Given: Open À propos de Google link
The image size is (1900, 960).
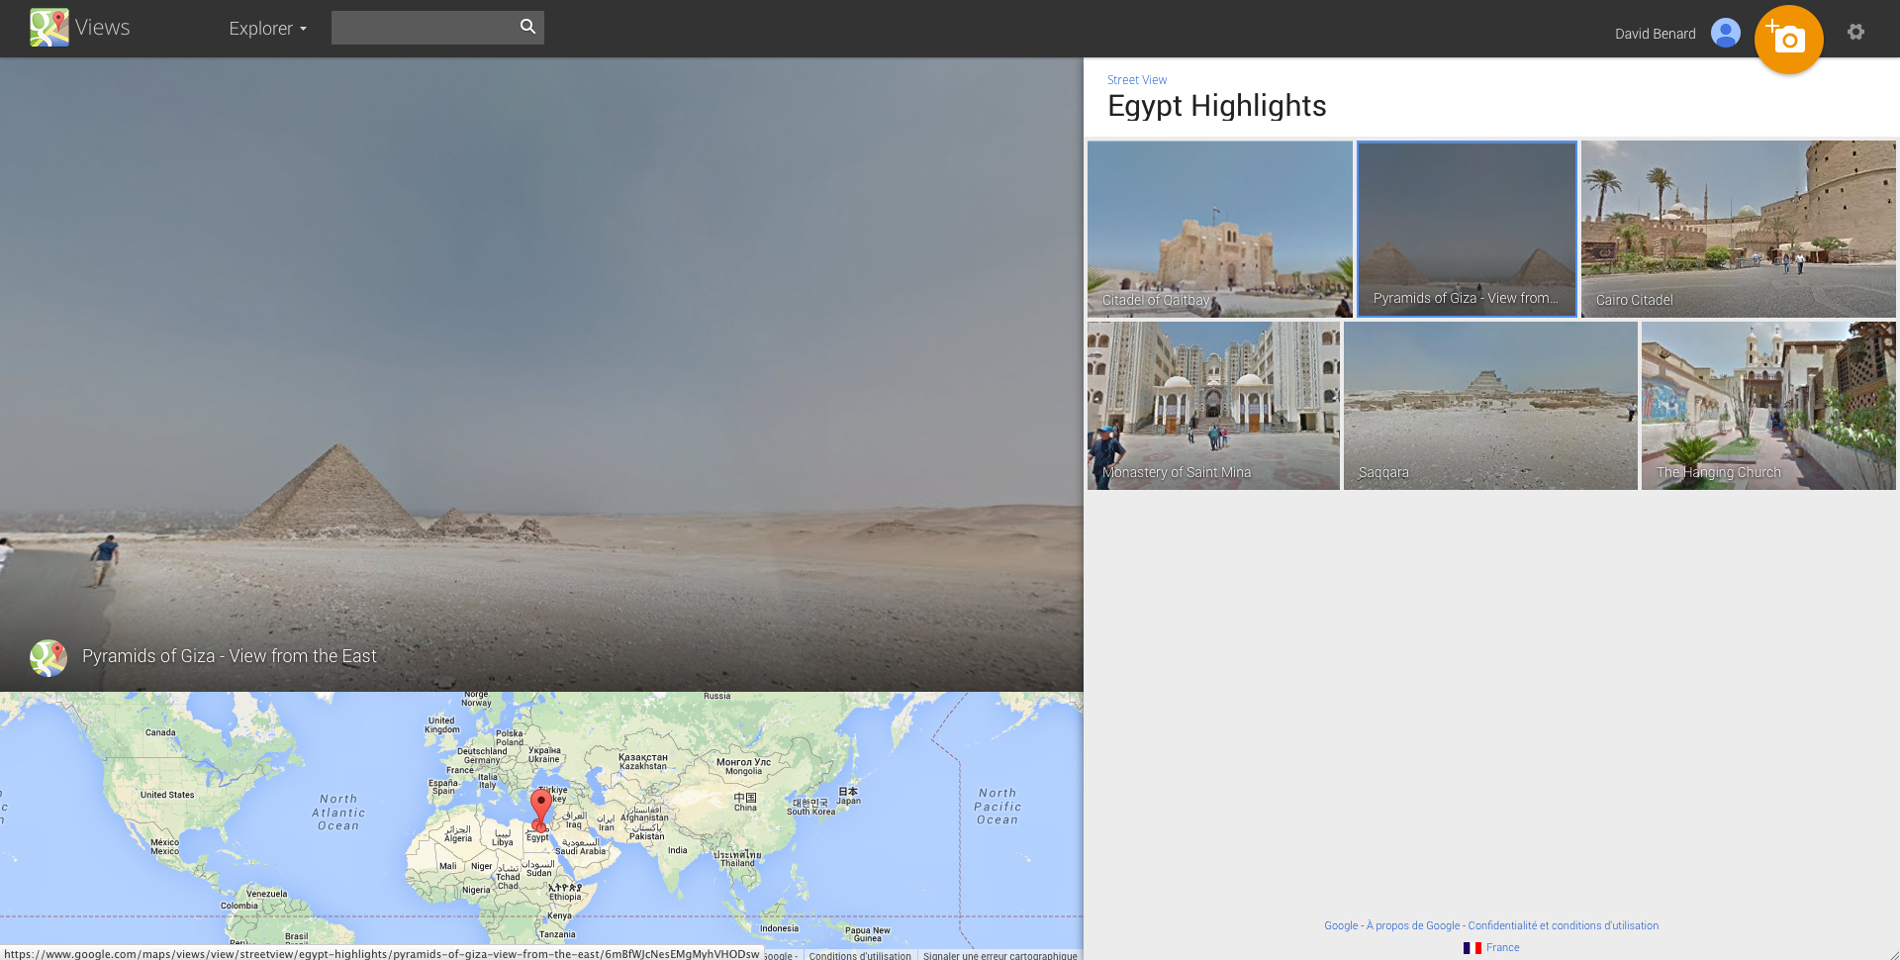Looking at the screenshot, I should (x=1412, y=926).
